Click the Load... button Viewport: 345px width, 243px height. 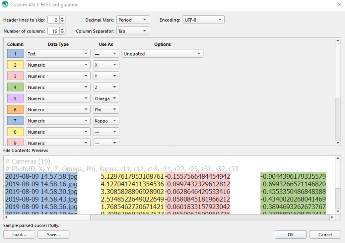19,235
